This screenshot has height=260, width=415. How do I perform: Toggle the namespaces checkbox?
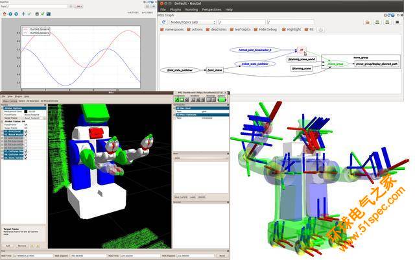162,30
